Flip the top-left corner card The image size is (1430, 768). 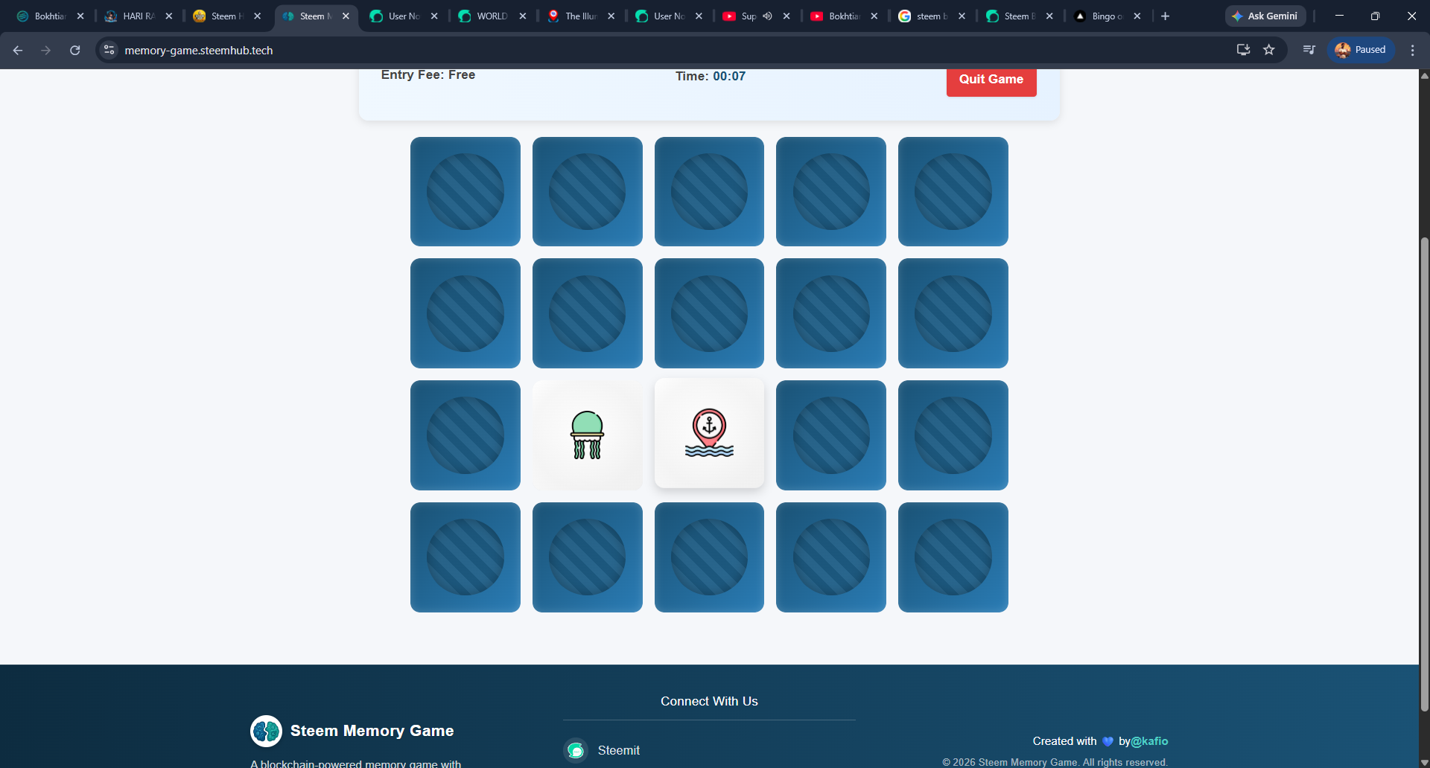(x=465, y=191)
